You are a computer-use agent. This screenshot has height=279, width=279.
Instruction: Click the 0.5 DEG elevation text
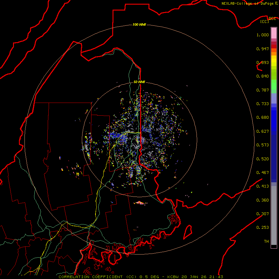point(149,277)
